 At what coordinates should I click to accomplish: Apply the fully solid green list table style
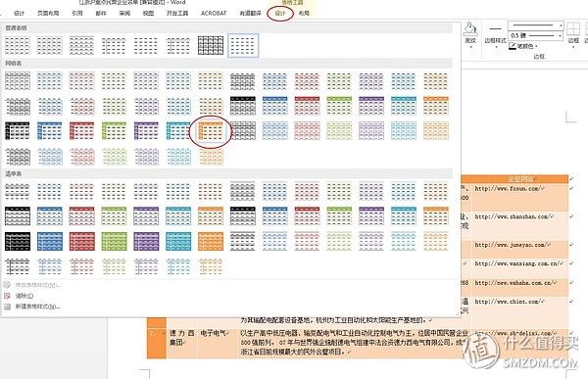point(114,242)
